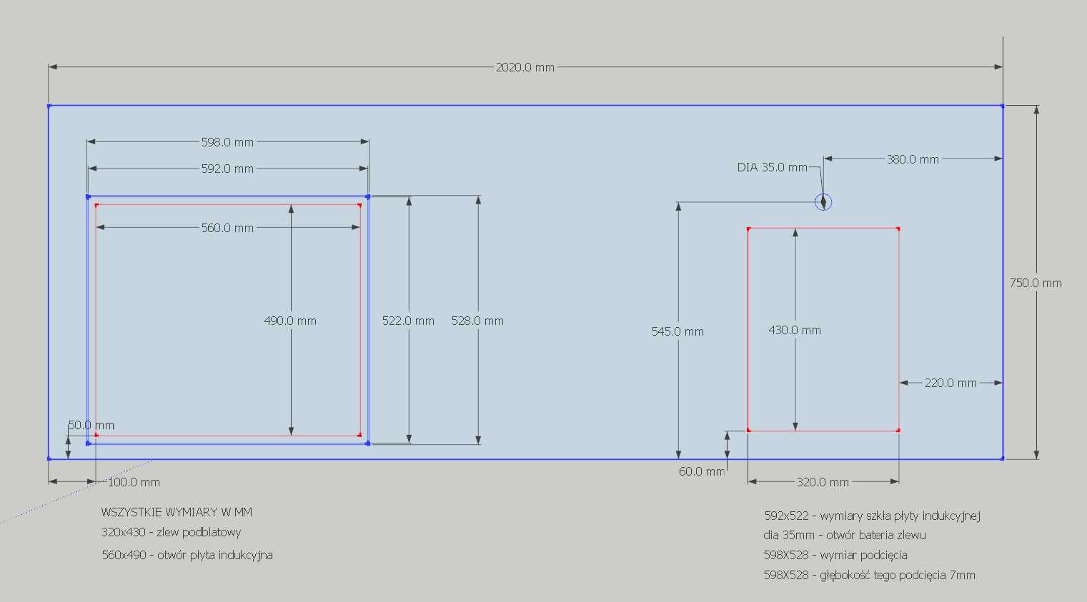1087x602 pixels.
Task: Select the 380.0 mm dimension label
Action: [x=913, y=159]
